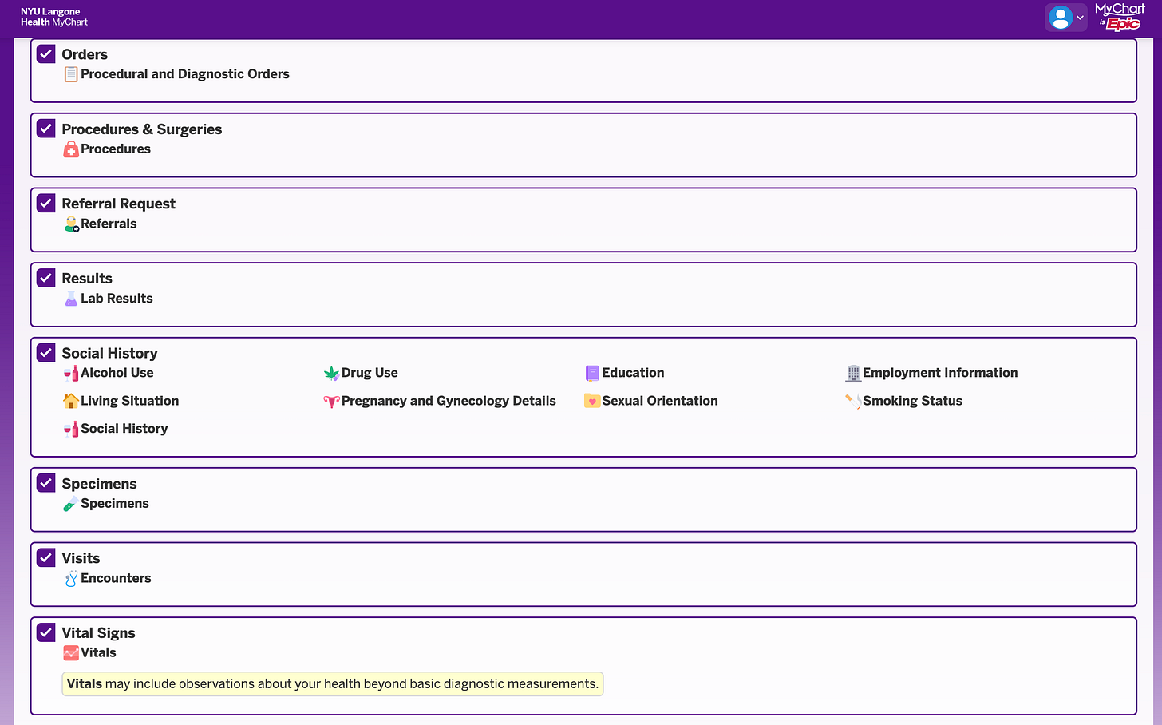Click the Orders section heading
The height and width of the screenshot is (725, 1162).
coord(85,54)
